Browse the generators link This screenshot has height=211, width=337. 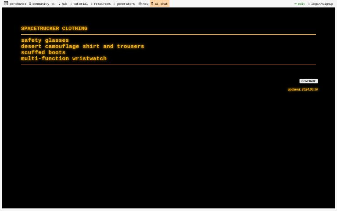(125, 4)
